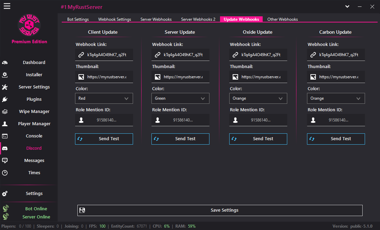This screenshot has width=380, height=230.
Task: Click the Server Update webhook link icon
Action: (158, 55)
